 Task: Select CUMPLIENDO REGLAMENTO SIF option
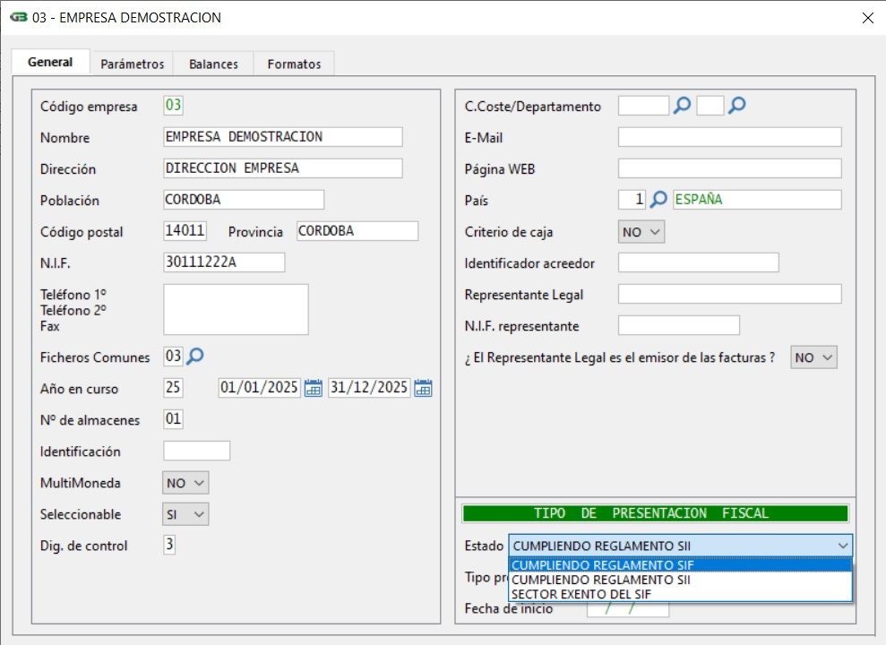[680, 564]
